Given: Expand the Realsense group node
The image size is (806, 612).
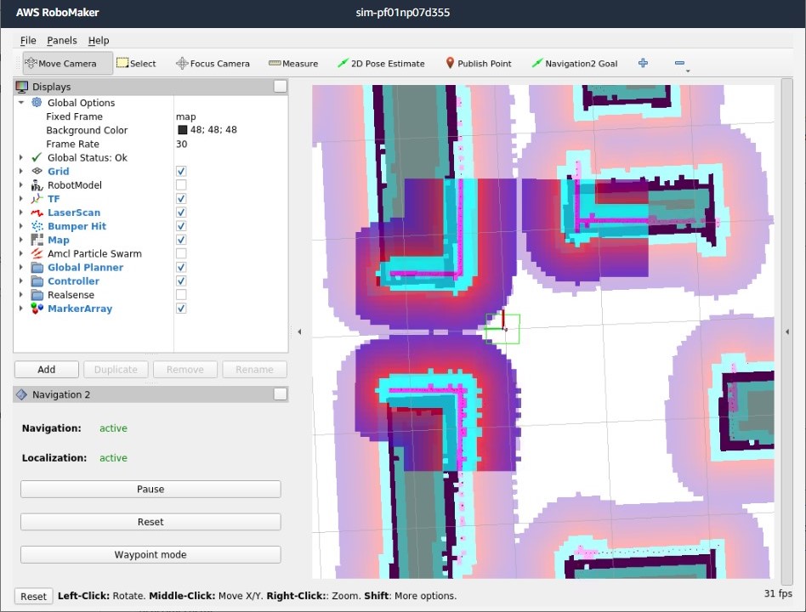Looking at the screenshot, I should click(x=21, y=295).
